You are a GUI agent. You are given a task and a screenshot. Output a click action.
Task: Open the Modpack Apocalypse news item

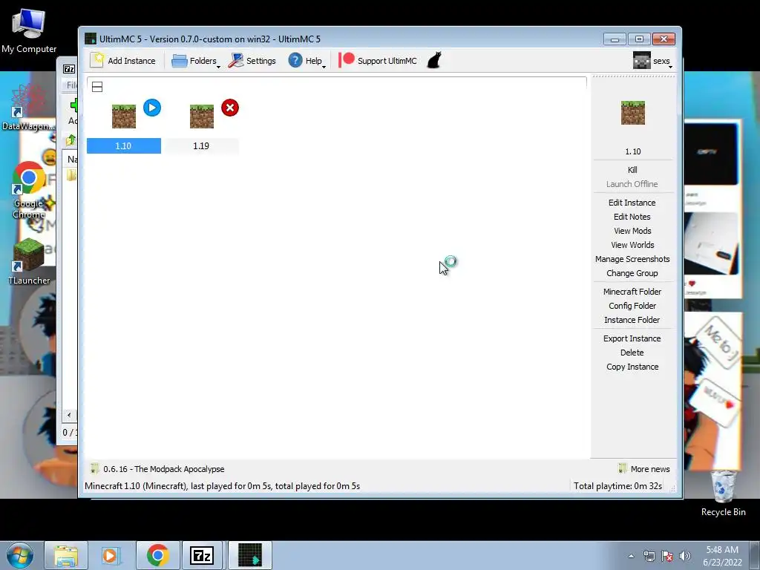click(x=157, y=469)
